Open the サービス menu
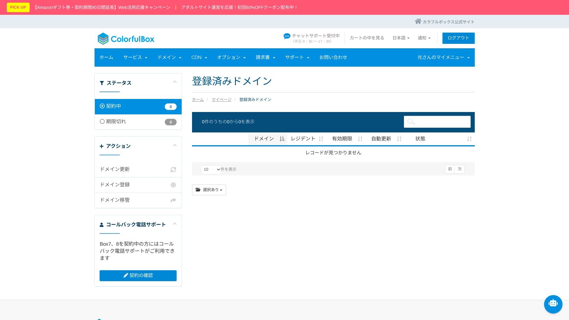569x320 pixels. click(x=135, y=57)
